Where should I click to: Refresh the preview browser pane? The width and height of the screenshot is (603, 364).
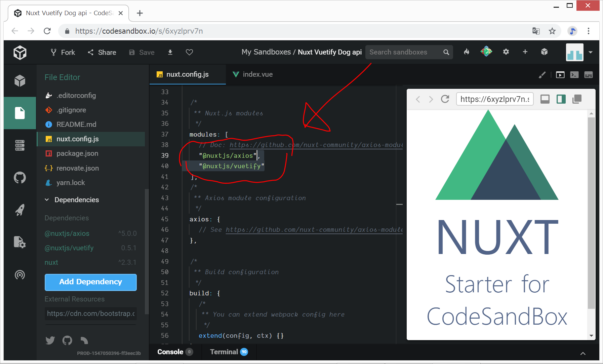(x=445, y=99)
